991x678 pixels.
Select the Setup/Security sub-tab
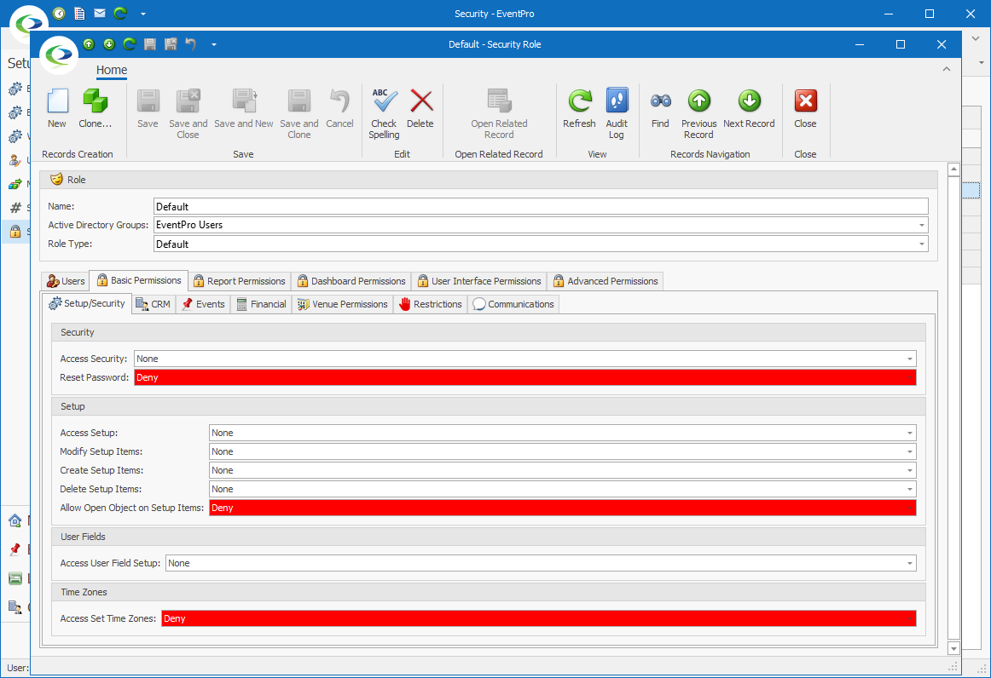click(x=87, y=303)
